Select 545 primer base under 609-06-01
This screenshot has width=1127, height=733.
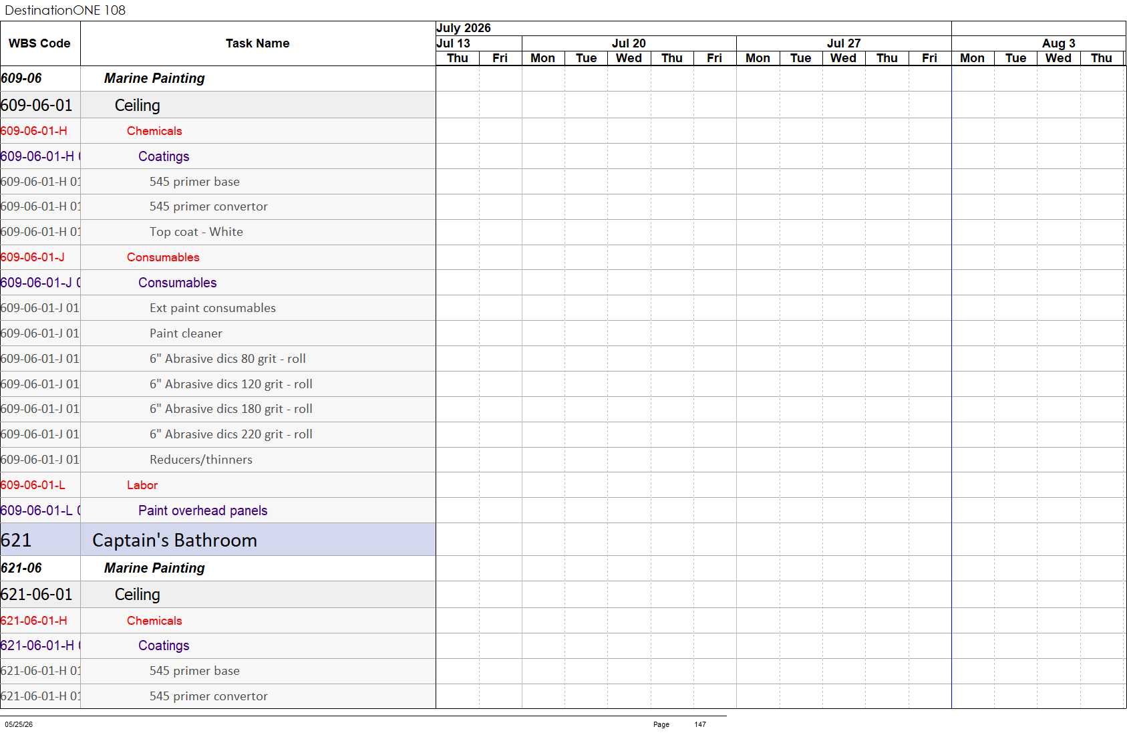[218, 182]
